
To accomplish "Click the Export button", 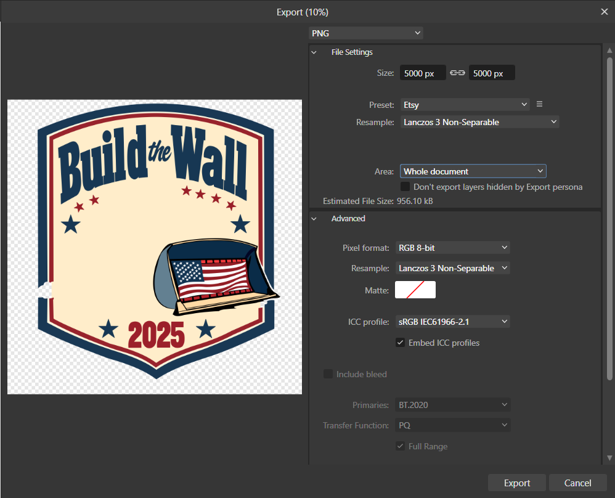I will pyautogui.click(x=516, y=483).
